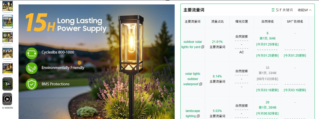
Task: Open the Sif 关键词 logo menu
Action: pyautogui.click(x=282, y=10)
